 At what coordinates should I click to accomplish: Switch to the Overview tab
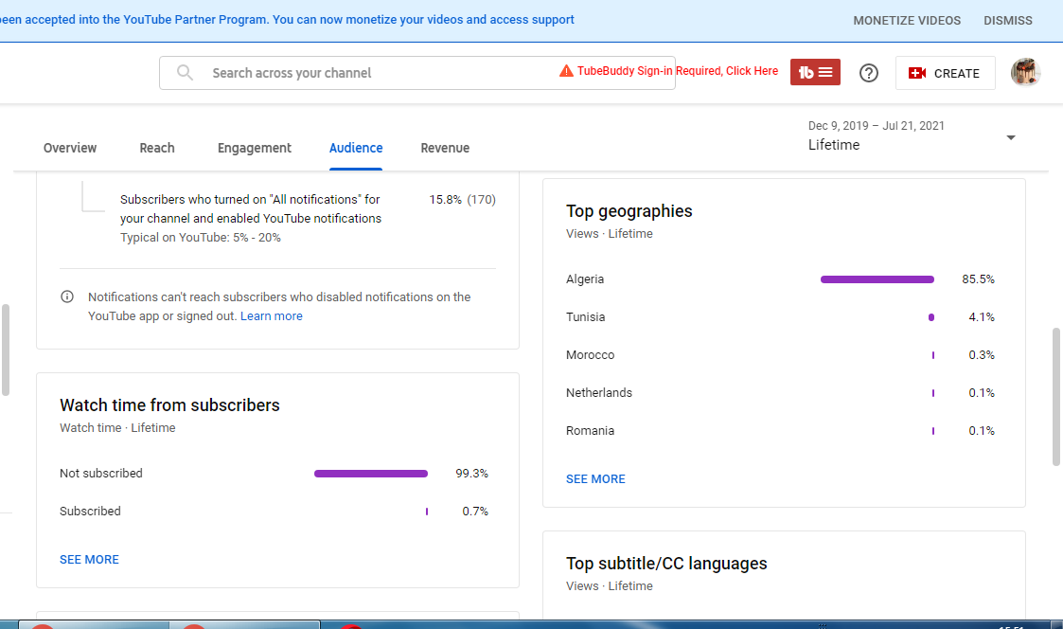(x=70, y=148)
